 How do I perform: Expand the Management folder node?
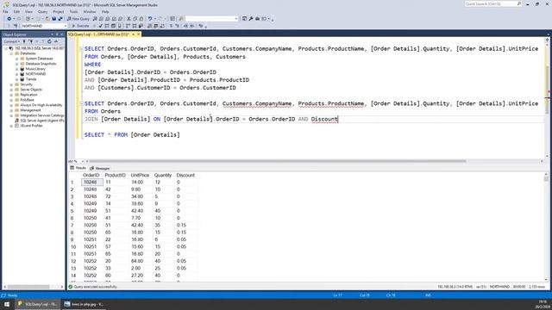tap(11, 110)
